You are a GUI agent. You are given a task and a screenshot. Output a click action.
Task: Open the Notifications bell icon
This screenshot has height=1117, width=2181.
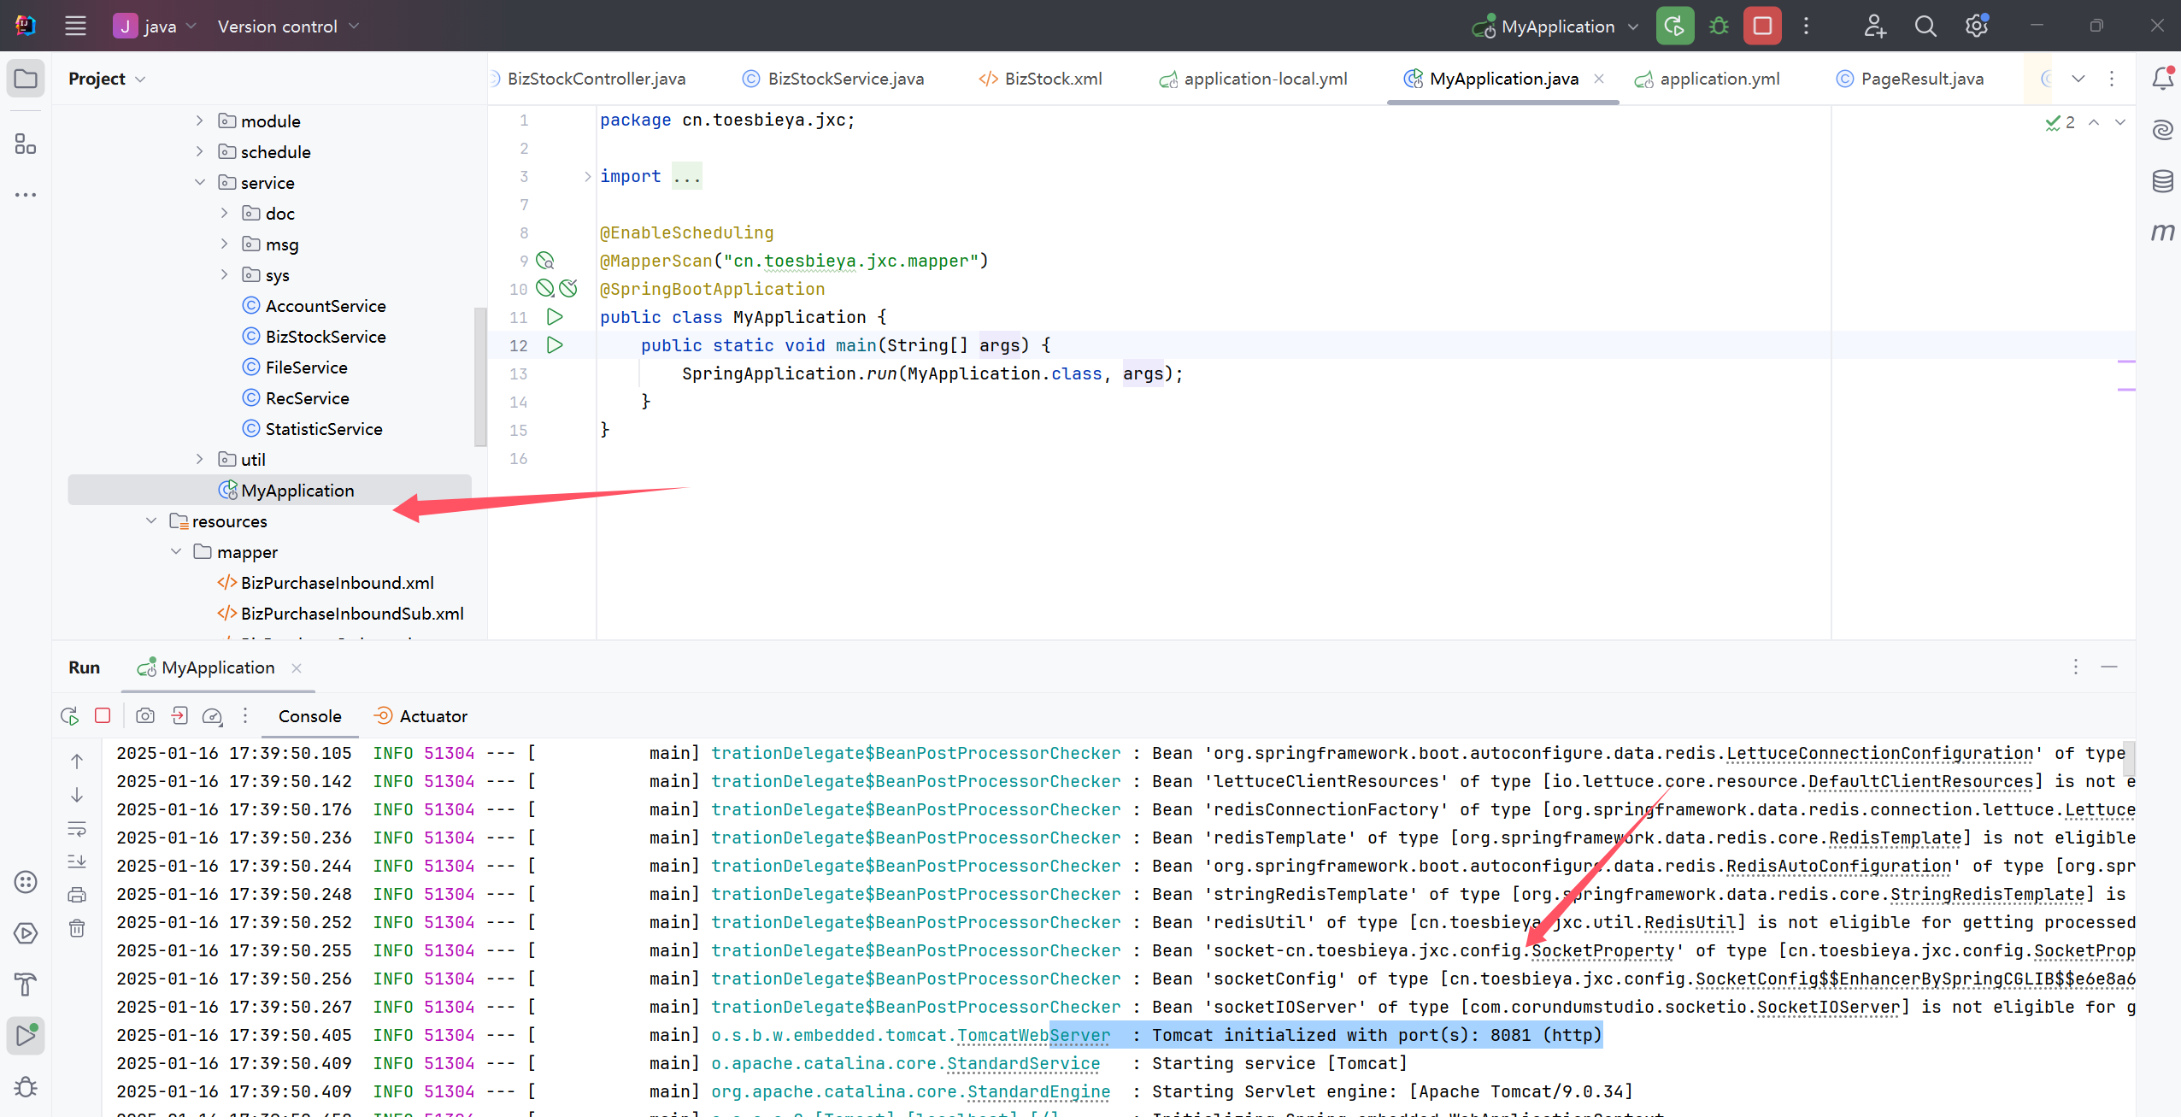(x=2163, y=78)
